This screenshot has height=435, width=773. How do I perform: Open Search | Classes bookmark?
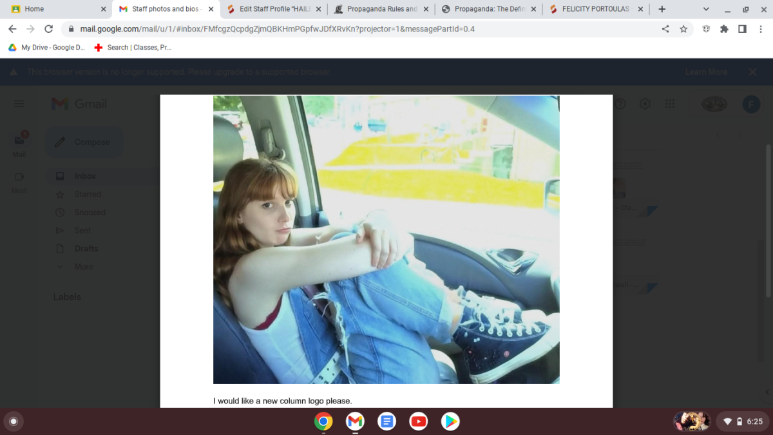click(133, 47)
